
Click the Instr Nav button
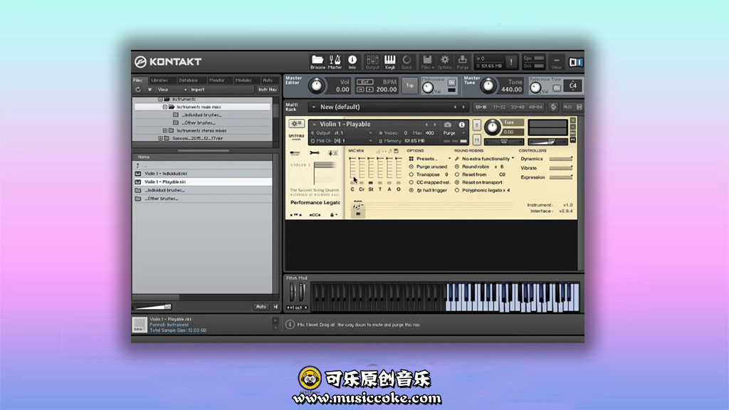[268, 90]
